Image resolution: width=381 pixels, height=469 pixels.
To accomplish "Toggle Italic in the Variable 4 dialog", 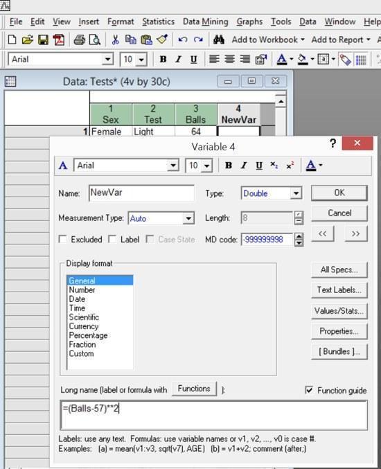I will tap(244, 165).
